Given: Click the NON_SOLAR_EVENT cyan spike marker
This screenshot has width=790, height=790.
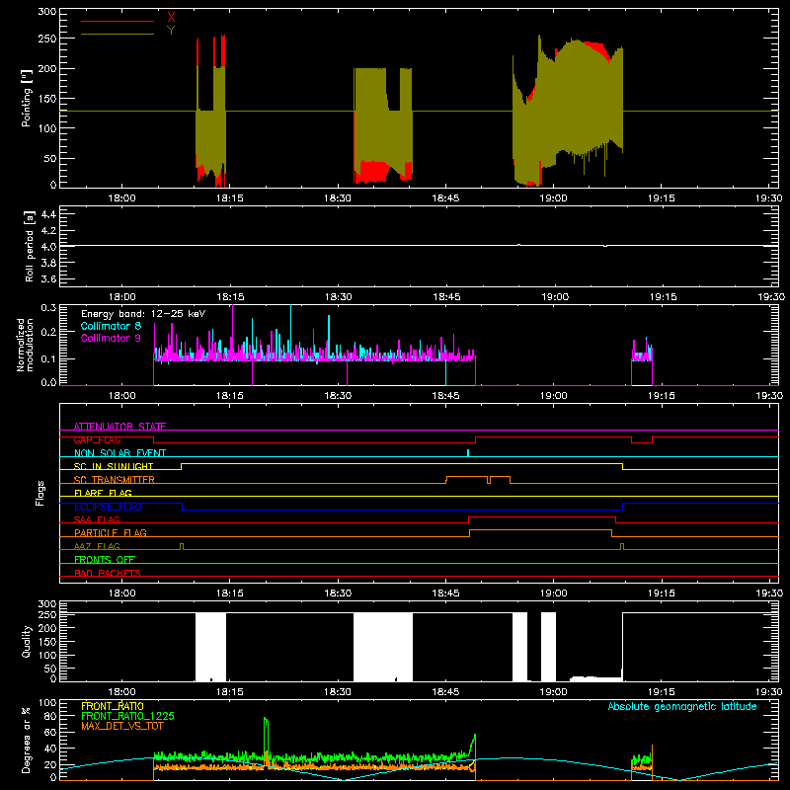Looking at the screenshot, I should [x=468, y=453].
